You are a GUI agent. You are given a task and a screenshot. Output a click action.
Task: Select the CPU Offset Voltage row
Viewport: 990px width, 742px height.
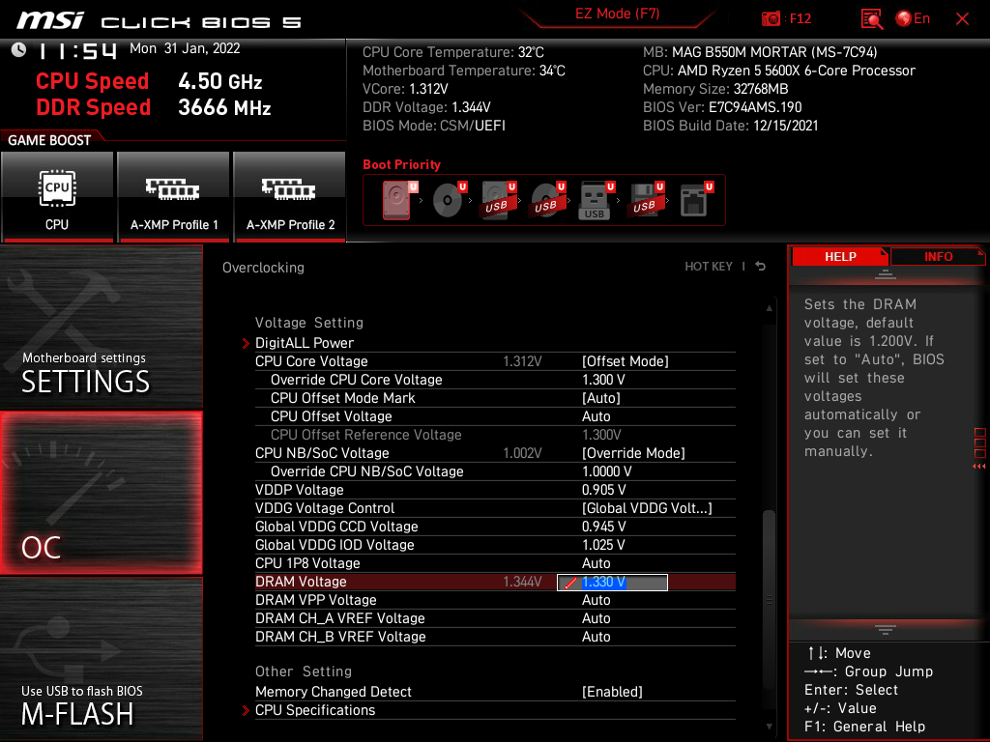[495, 416]
